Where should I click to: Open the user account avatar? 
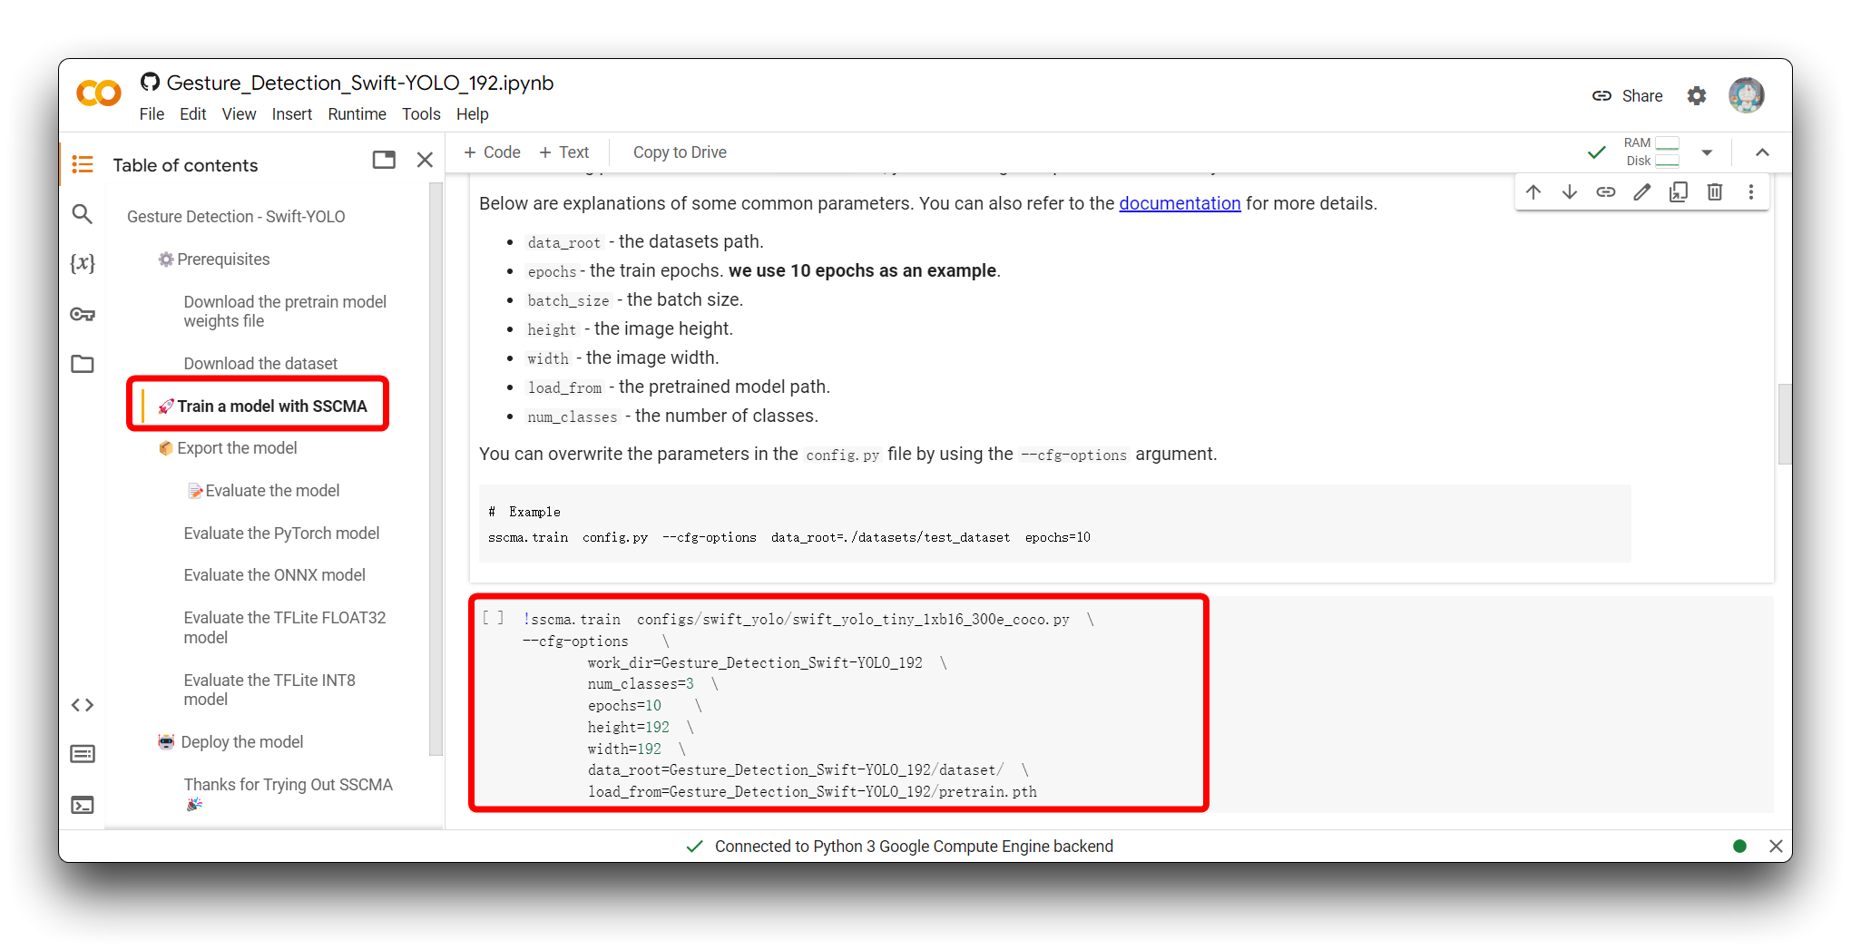pos(1746,95)
